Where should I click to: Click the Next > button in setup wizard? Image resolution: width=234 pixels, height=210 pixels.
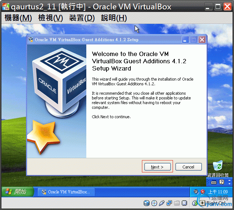point(157,167)
